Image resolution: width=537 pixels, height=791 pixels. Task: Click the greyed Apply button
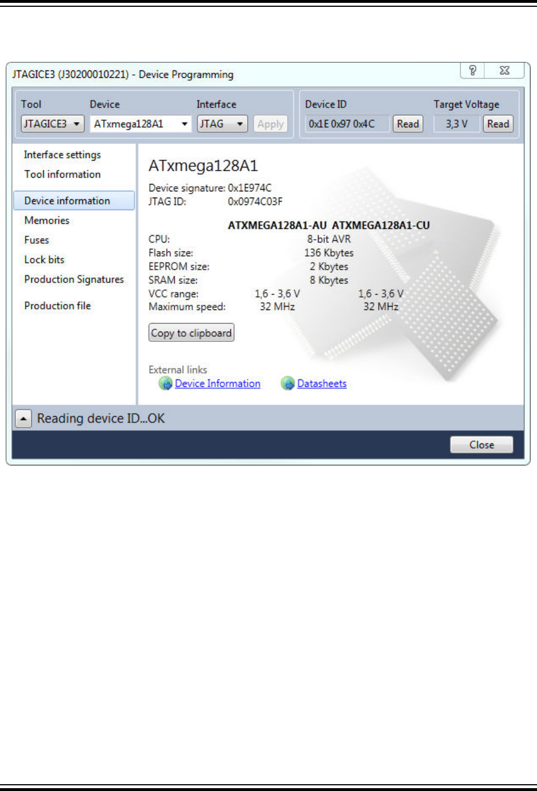pyautogui.click(x=270, y=124)
